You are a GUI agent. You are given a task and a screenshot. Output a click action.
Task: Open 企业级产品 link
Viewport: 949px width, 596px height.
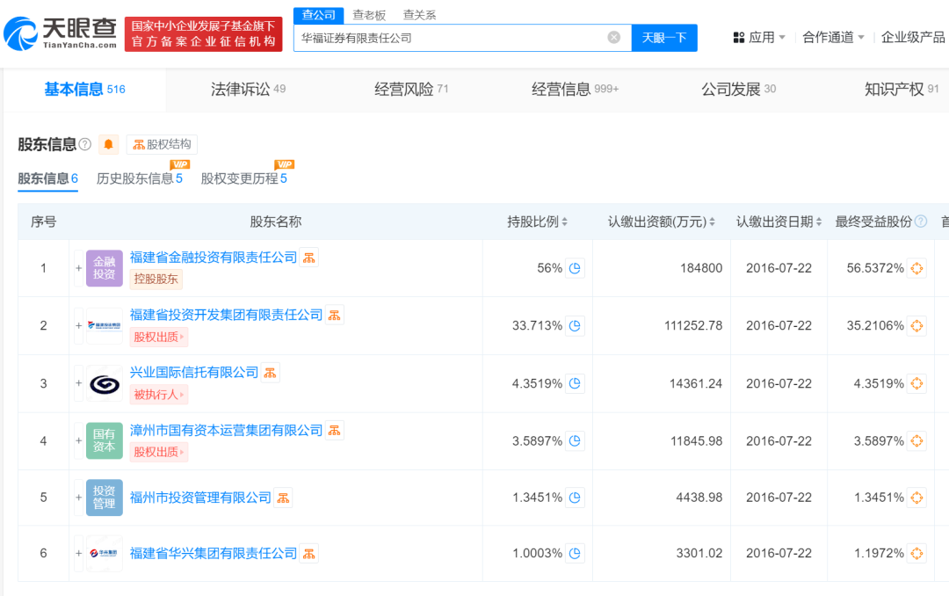pos(913,38)
